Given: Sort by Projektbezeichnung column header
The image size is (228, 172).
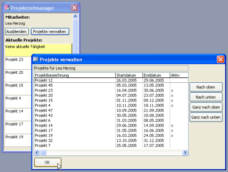Looking at the screenshot, I should click(x=75, y=75).
